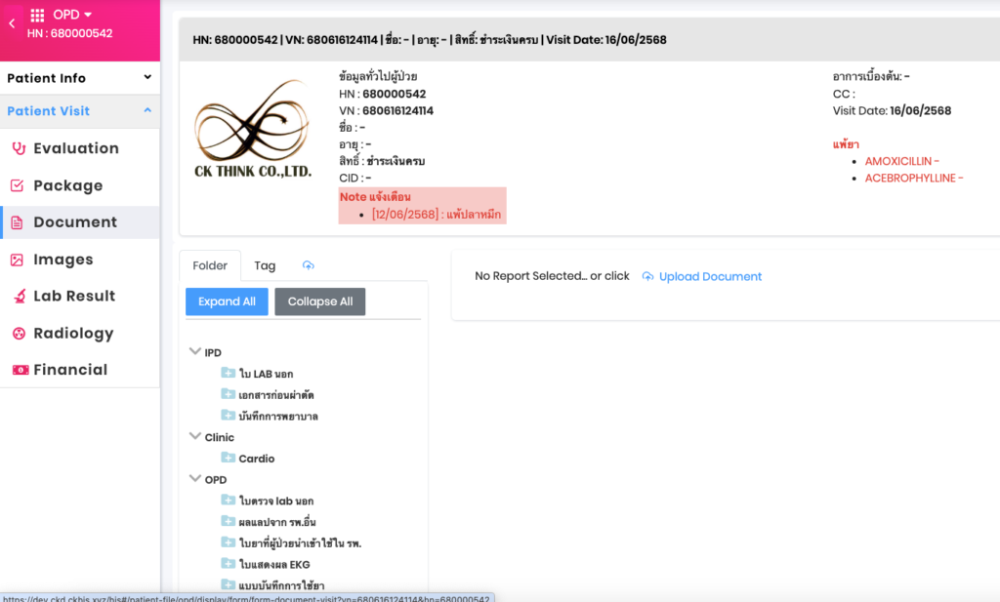This screenshot has width=1000, height=602.
Task: Collapse the IPD folder tree node
Action: click(195, 352)
